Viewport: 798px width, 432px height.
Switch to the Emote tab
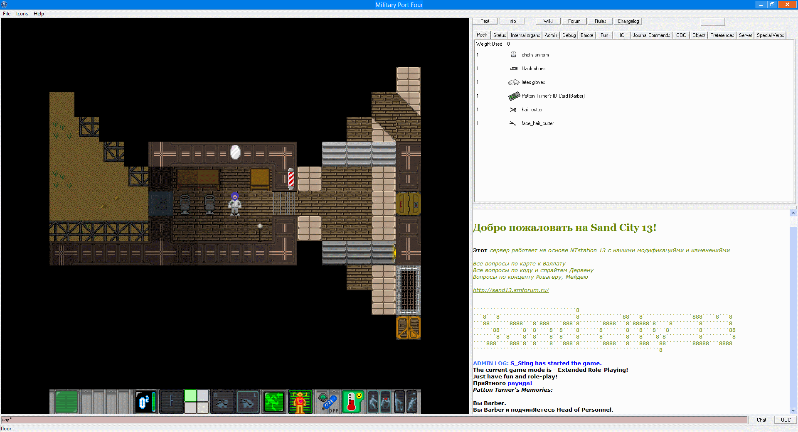[x=587, y=35]
